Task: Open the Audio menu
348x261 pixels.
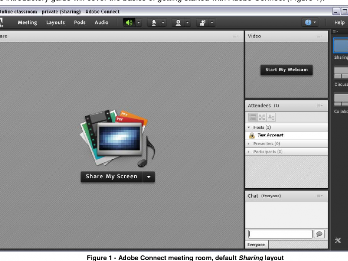Action: tap(101, 23)
